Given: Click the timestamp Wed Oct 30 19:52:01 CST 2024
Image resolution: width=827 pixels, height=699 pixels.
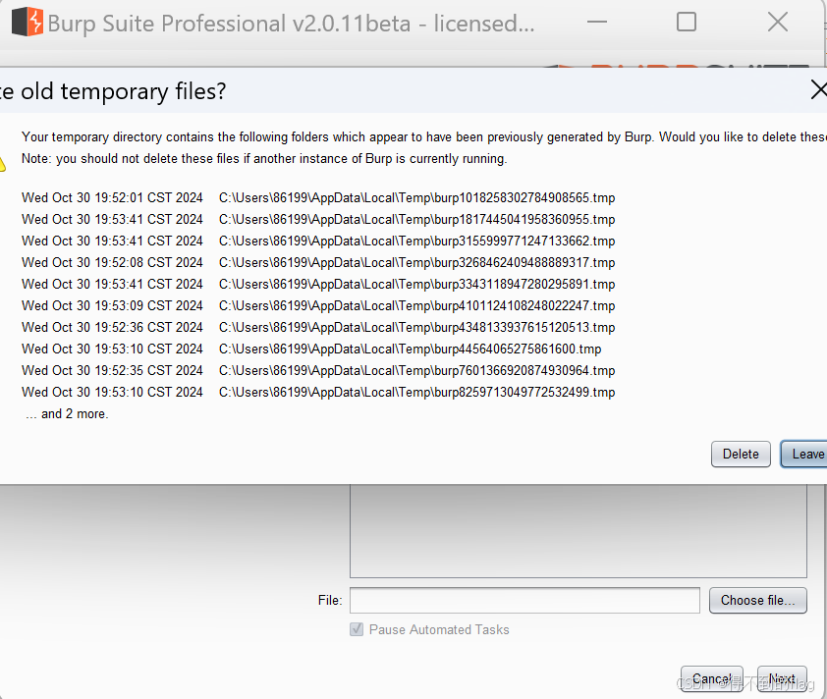Looking at the screenshot, I should tap(112, 197).
